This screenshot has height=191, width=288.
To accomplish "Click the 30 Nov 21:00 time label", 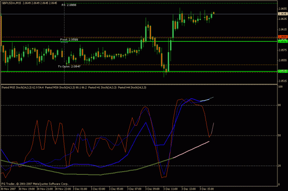I will coord(45,189).
